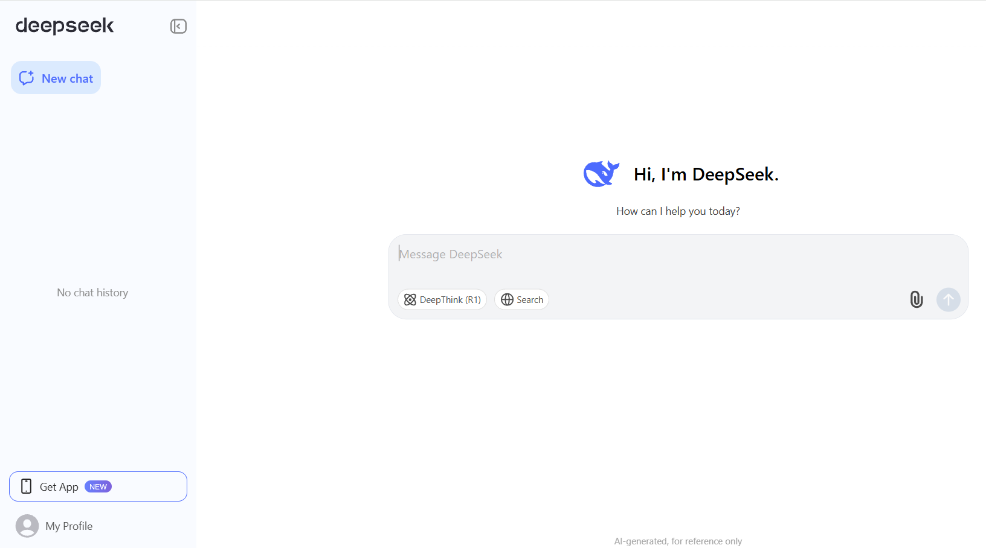The width and height of the screenshot is (986, 548).
Task: Click the profile avatar icon
Action: (x=27, y=526)
